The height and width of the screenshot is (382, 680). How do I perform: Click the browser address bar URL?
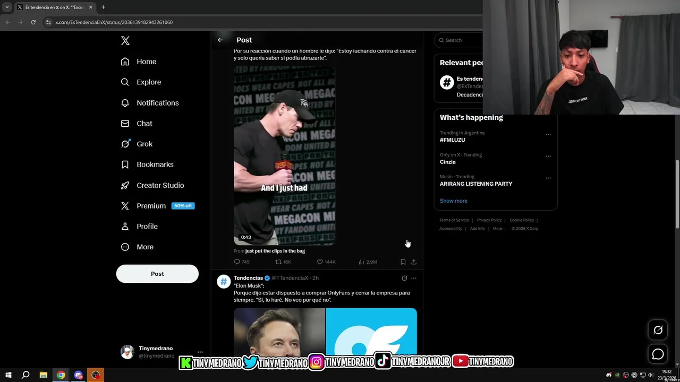pyautogui.click(x=114, y=22)
